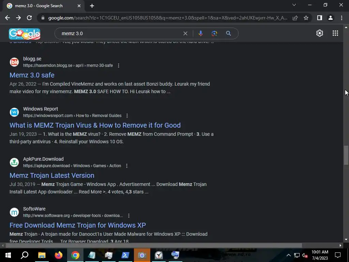349x262 pixels.
Task: Click the horizontal scrollbar right arrow
Action: (340, 246)
